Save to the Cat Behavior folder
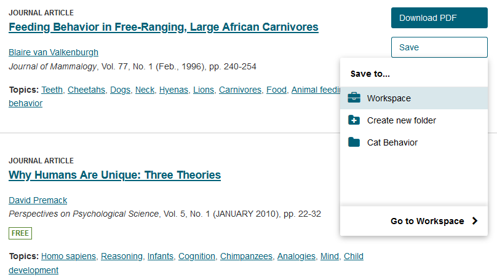The height and width of the screenshot is (280, 497). pos(413,142)
